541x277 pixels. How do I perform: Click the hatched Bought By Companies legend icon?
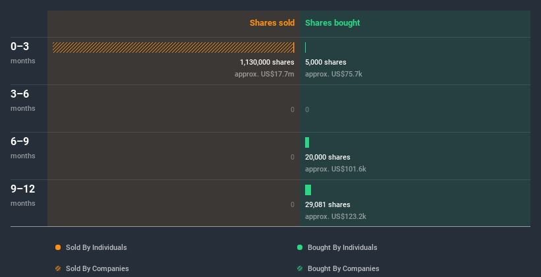coord(300,268)
